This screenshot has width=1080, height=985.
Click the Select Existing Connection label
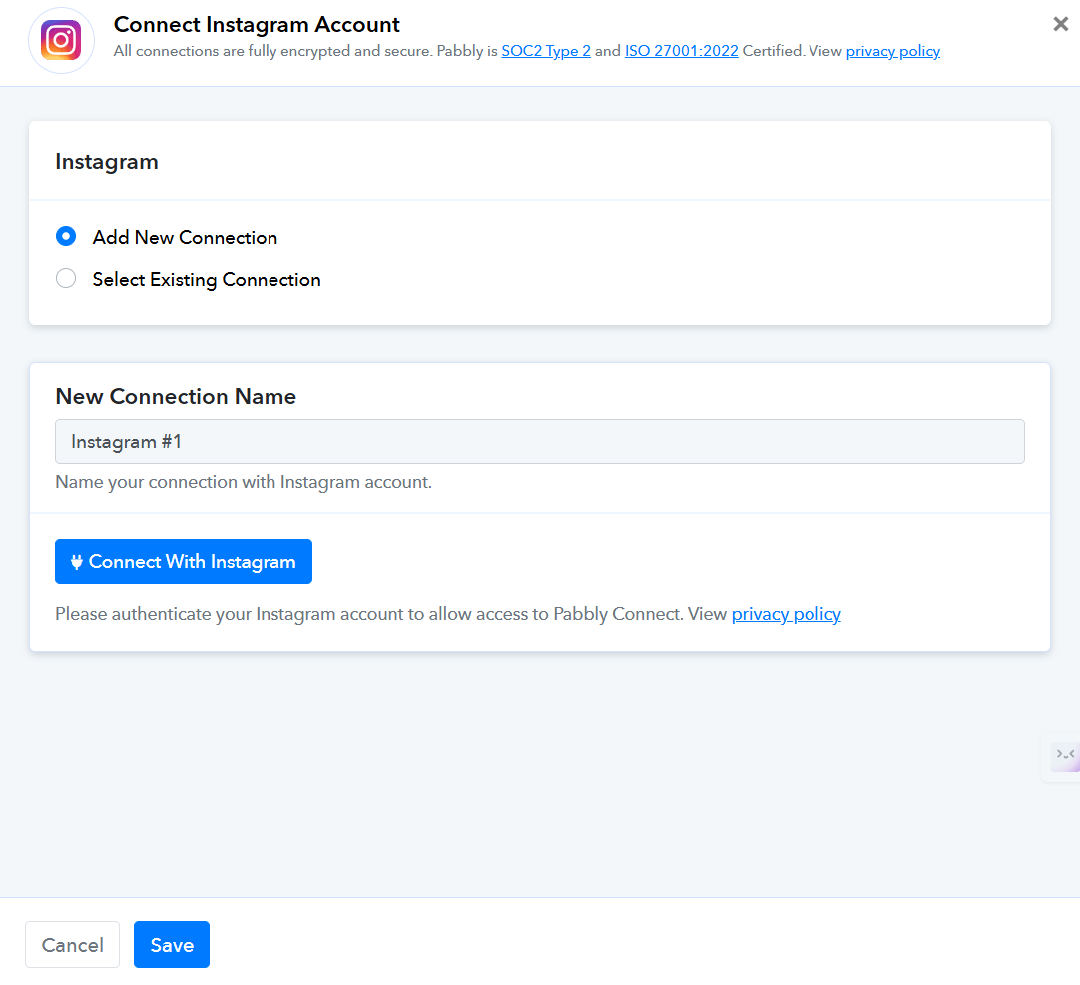click(207, 280)
